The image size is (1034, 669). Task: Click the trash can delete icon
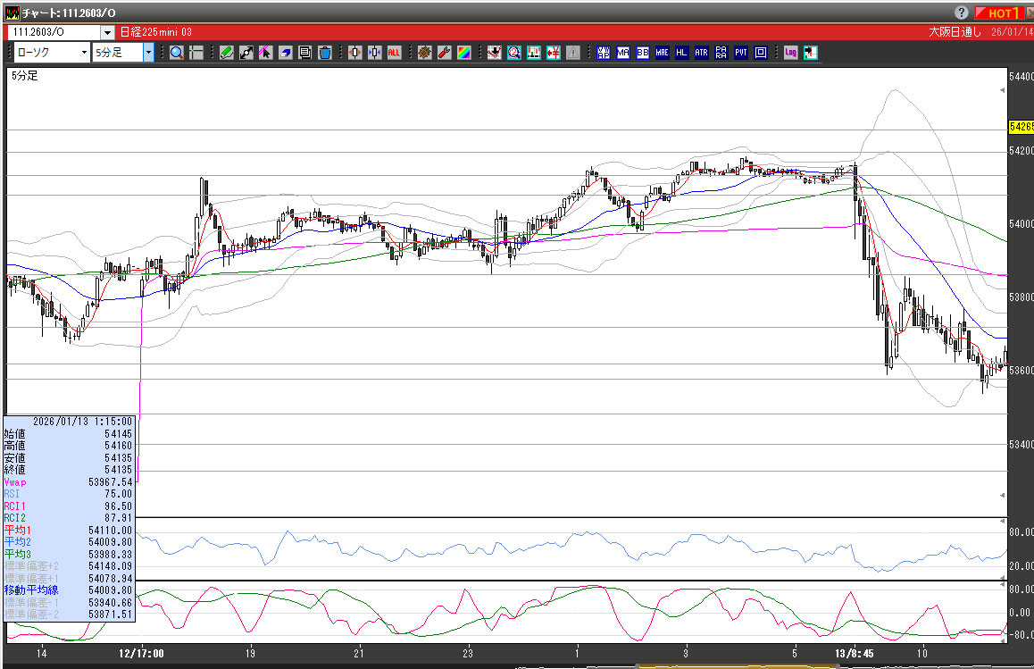pos(325,53)
